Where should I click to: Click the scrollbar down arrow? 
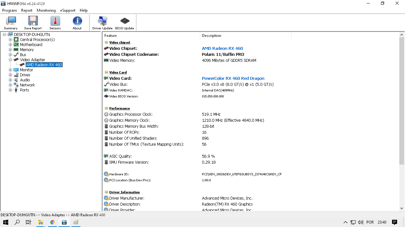pyautogui.click(x=402, y=208)
